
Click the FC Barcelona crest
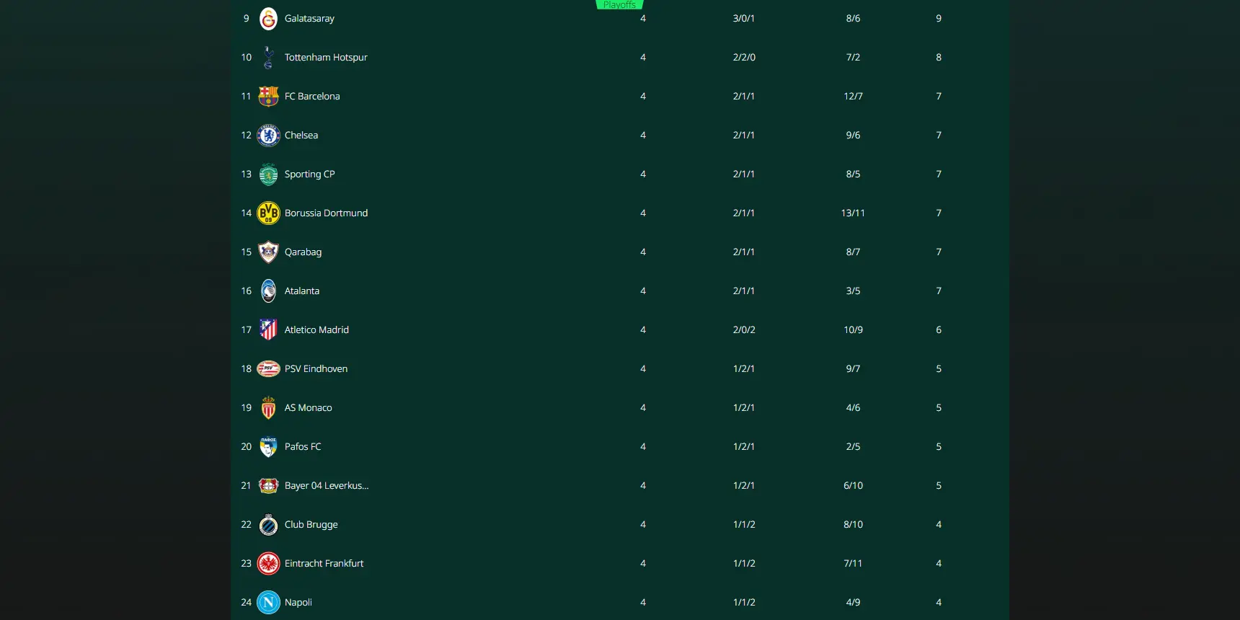[268, 97]
